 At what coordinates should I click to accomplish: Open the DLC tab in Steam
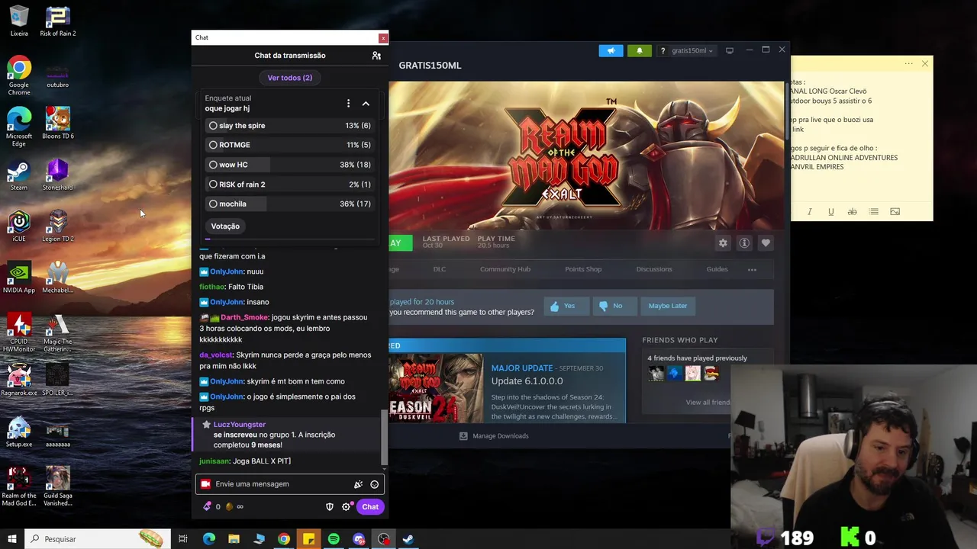(x=440, y=269)
